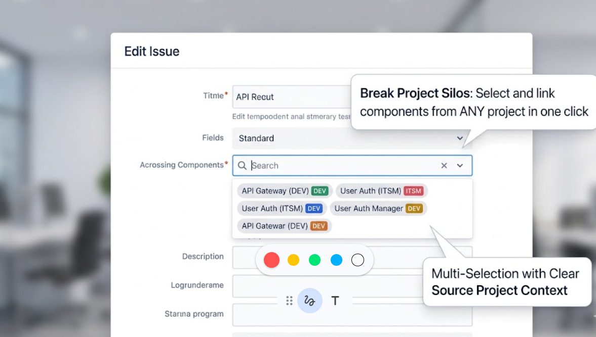Choose User Auth (ITSM) blue DEV option
The image size is (596, 337).
(x=282, y=208)
